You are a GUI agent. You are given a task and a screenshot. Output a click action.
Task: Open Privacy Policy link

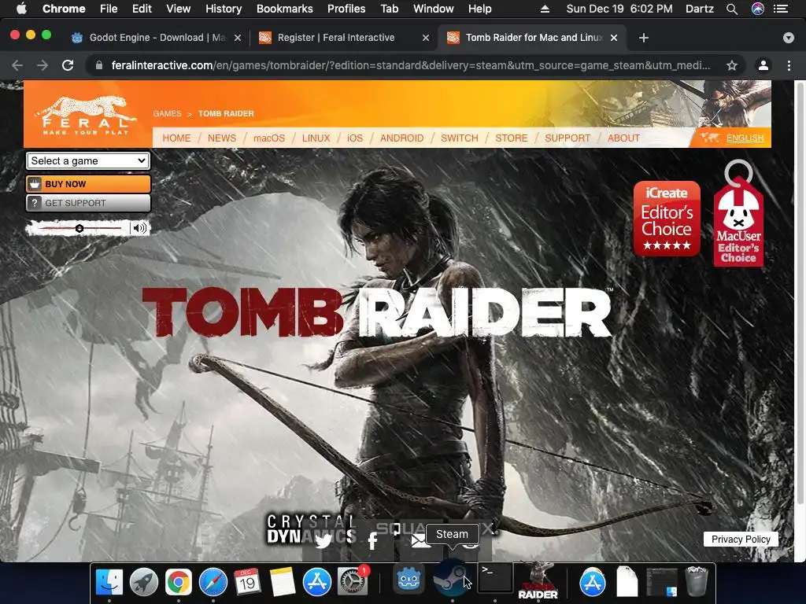741,539
